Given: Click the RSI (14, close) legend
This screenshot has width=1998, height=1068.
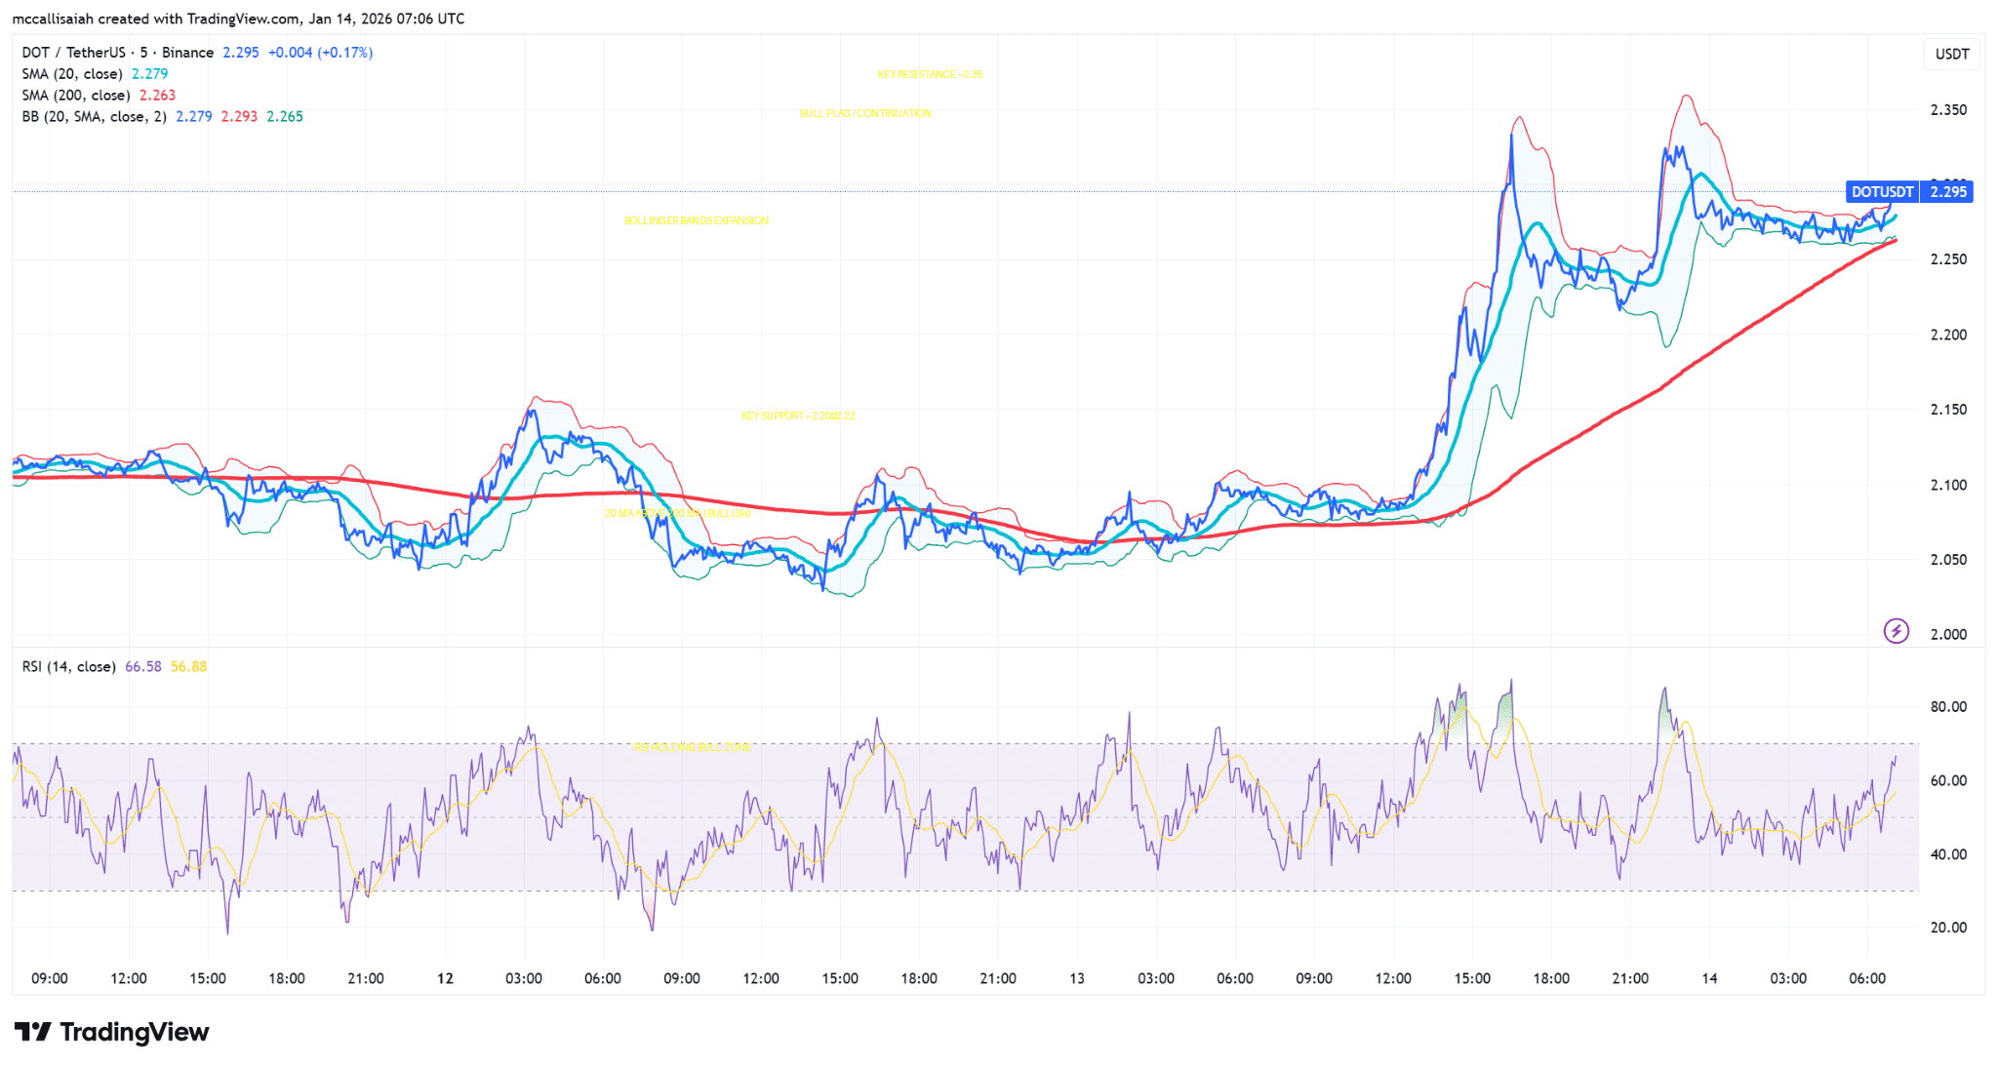Looking at the screenshot, I should [x=69, y=667].
